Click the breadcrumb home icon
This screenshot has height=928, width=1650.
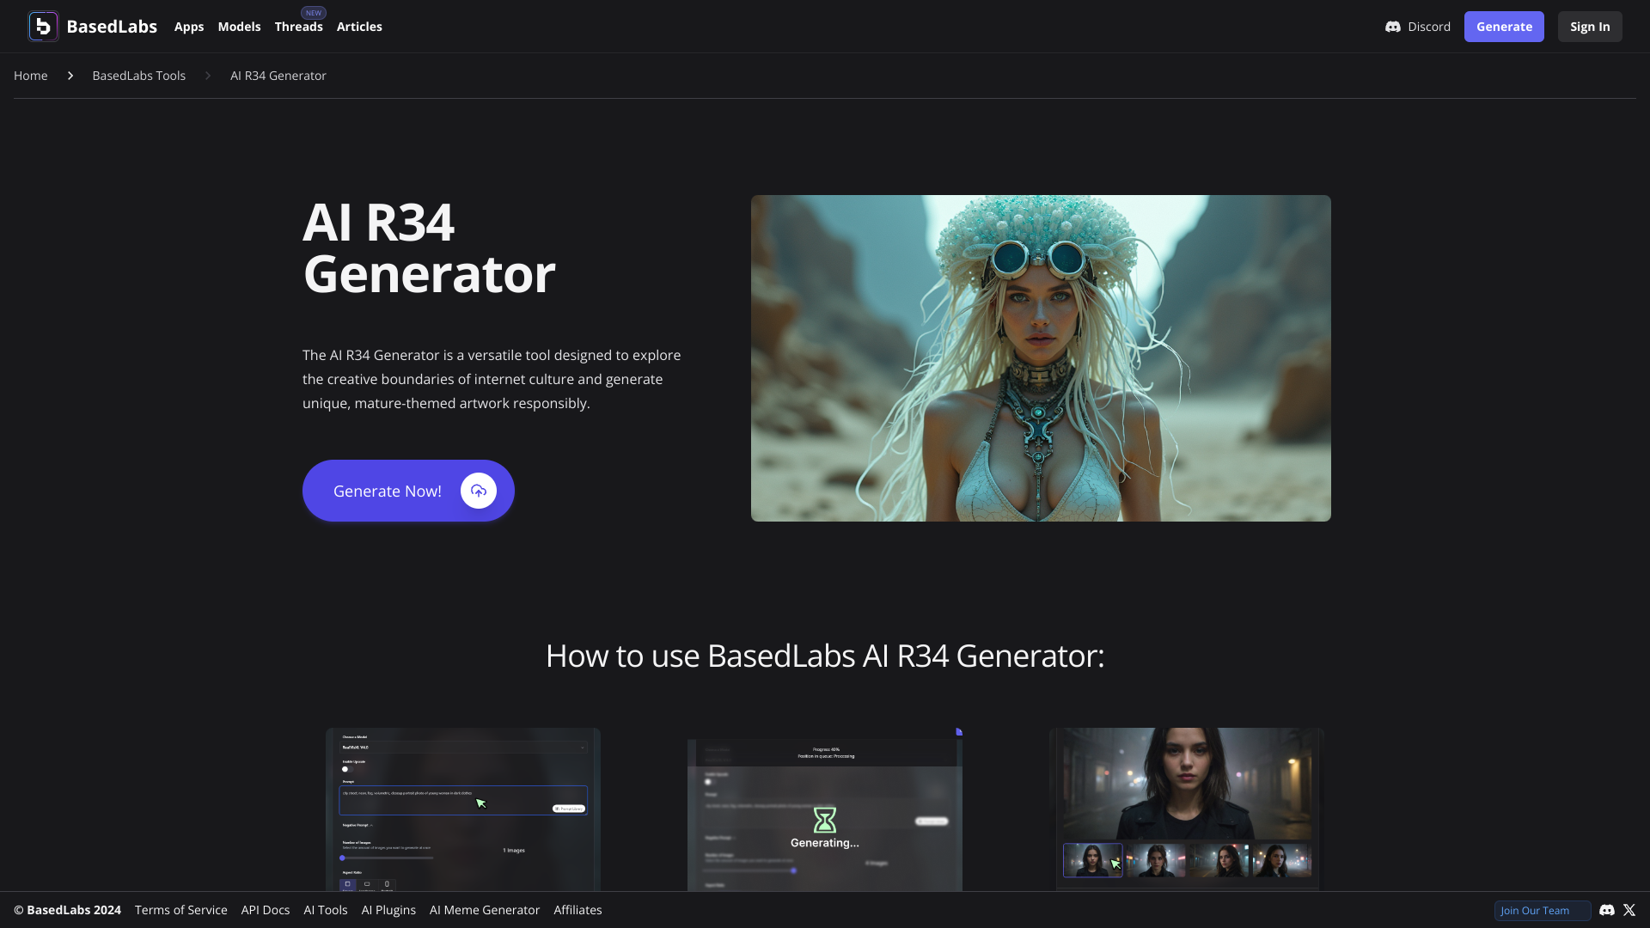(x=31, y=76)
